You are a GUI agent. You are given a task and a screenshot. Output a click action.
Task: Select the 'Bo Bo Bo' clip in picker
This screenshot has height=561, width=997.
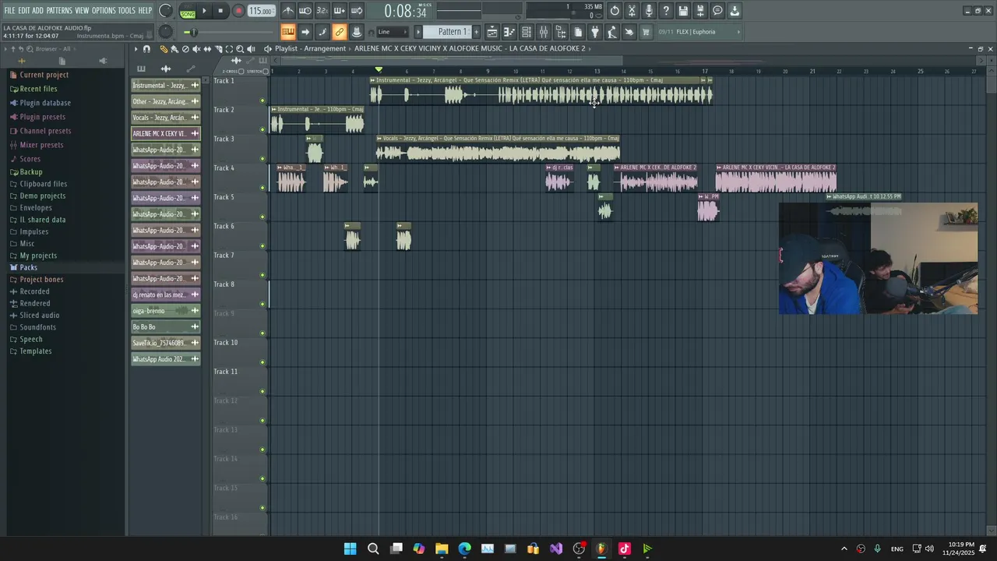(165, 327)
